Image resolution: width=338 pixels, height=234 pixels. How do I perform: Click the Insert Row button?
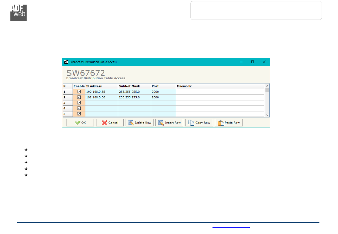tap(169, 123)
